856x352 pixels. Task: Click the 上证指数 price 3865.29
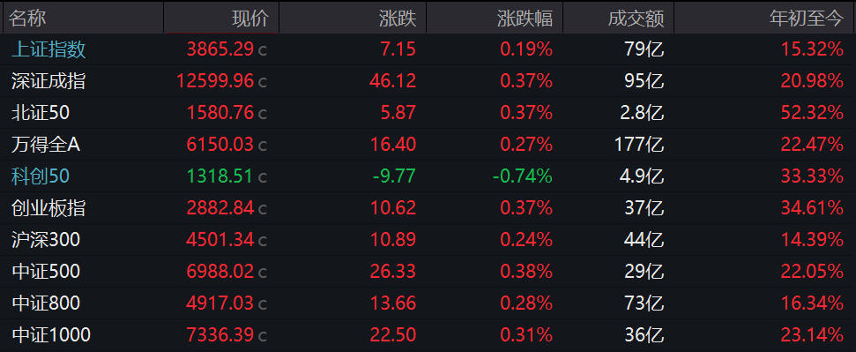[220, 49]
